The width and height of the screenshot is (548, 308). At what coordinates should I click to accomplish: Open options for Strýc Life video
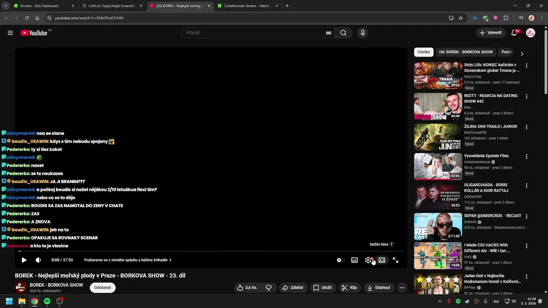pyautogui.click(x=527, y=66)
